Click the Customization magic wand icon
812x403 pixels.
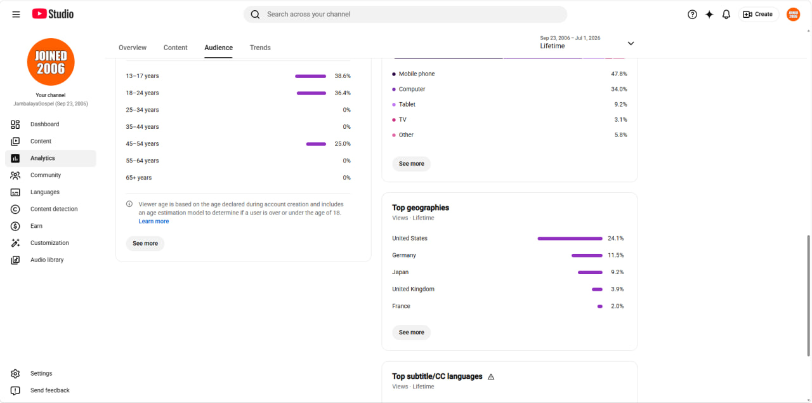pyautogui.click(x=15, y=243)
